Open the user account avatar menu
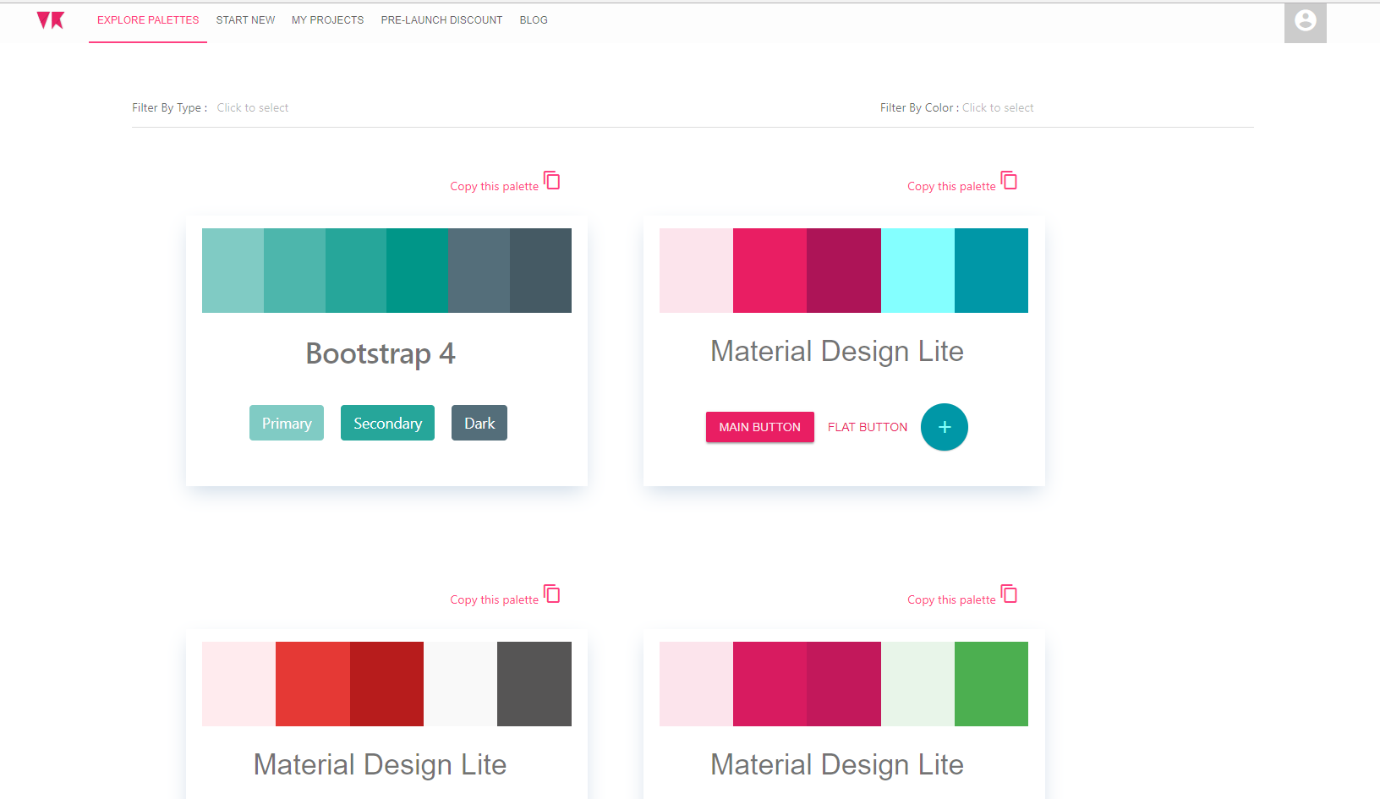The image size is (1380, 799). coord(1305,21)
